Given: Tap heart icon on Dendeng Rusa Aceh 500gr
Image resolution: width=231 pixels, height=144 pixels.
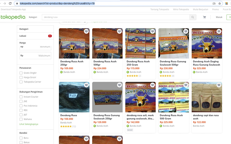Looking at the screenshot, I should click(119, 32).
